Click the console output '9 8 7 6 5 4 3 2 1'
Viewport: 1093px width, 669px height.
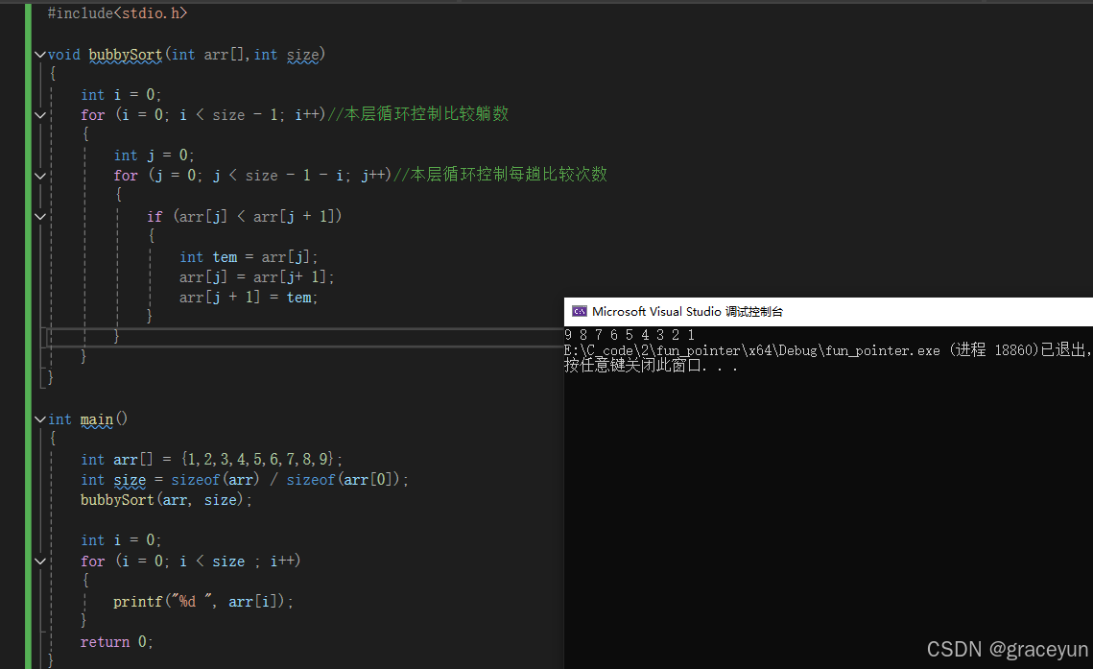pyautogui.click(x=630, y=335)
